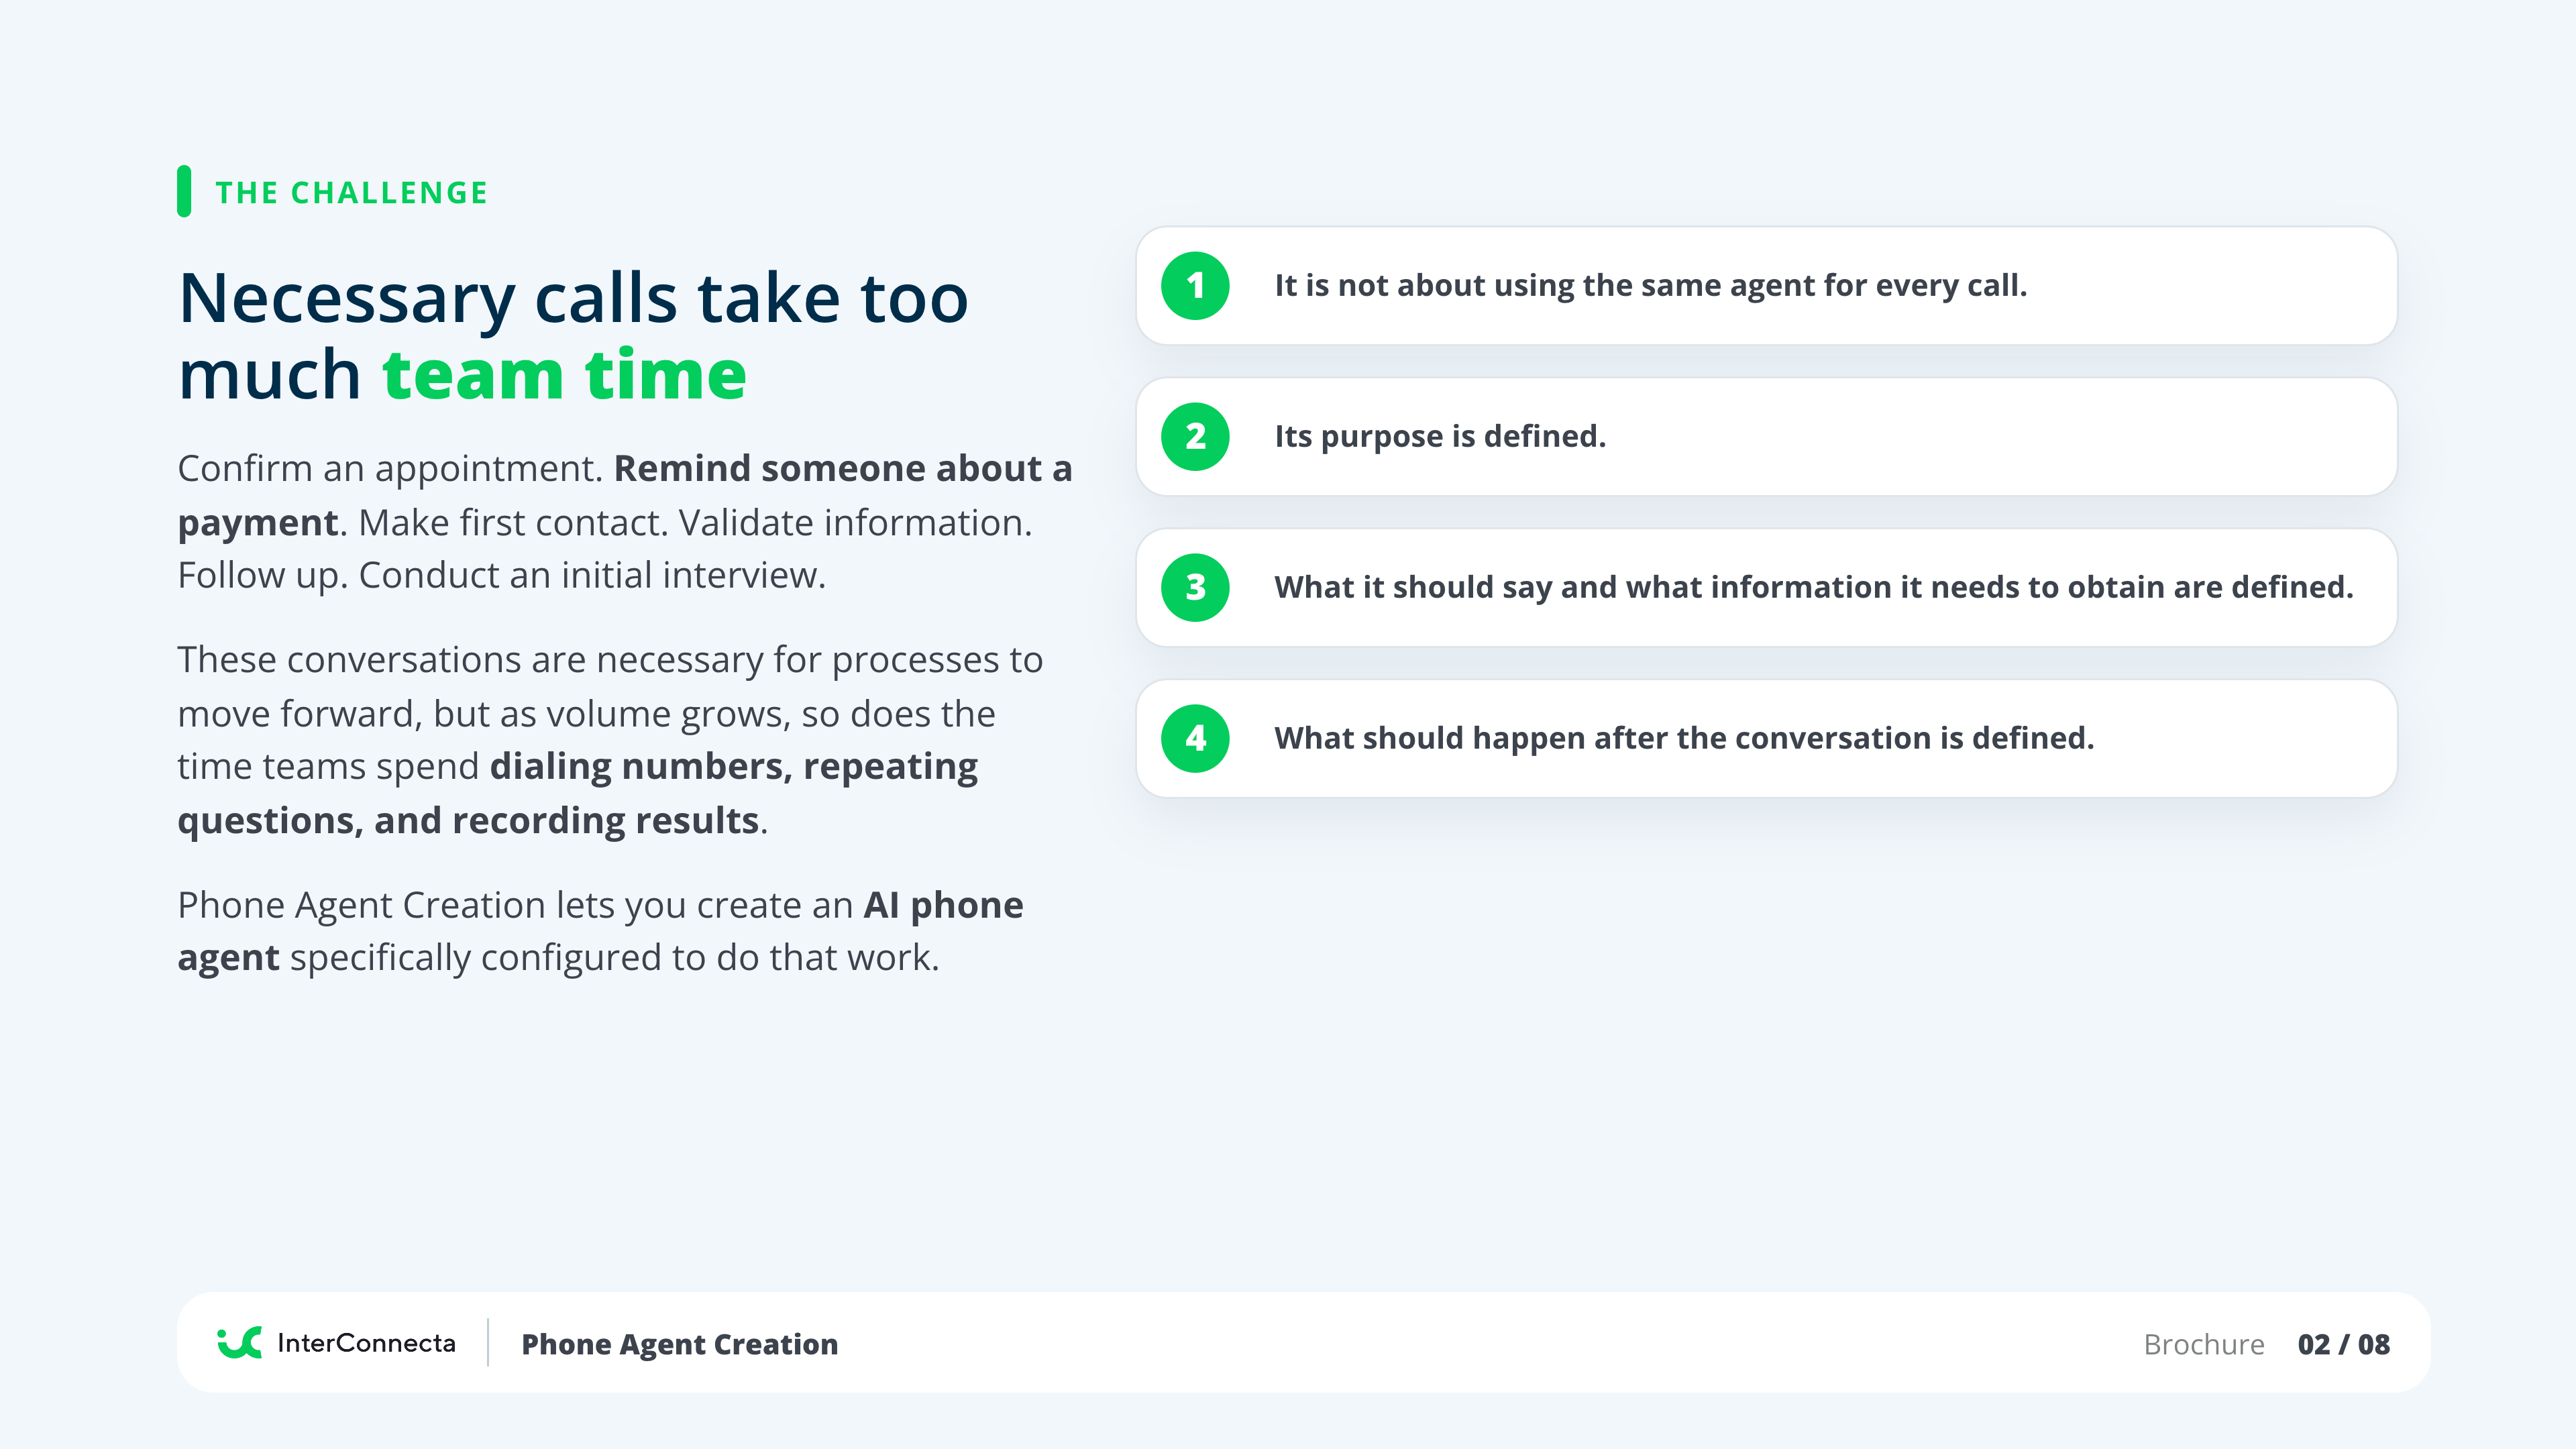
Task: Click the green number 3 circle
Action: (1195, 588)
